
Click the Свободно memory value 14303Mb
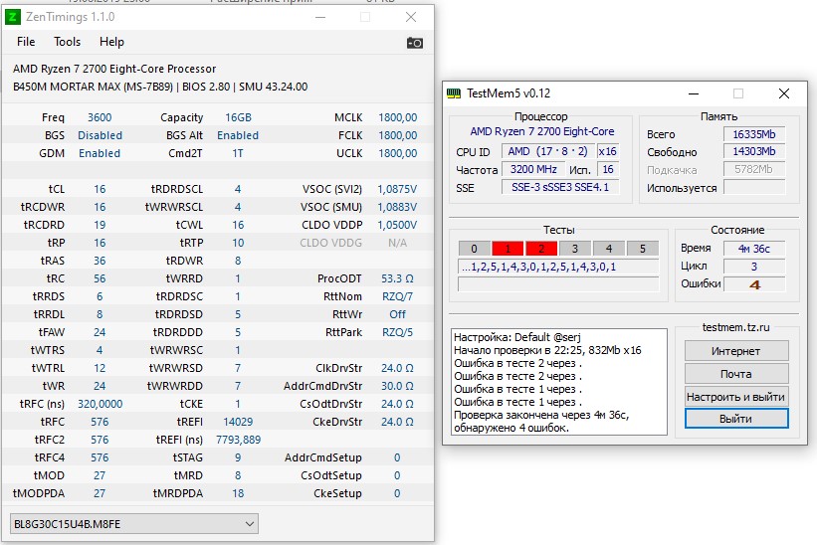pyautogui.click(x=754, y=151)
